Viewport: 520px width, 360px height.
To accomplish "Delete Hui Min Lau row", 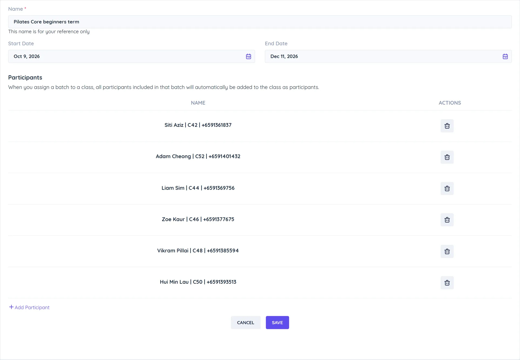I will (x=447, y=283).
